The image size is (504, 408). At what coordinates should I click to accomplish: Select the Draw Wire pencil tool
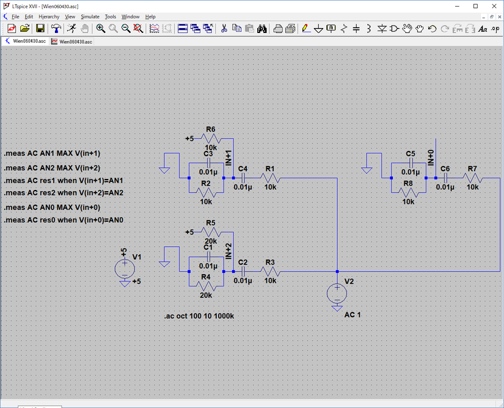pos(305,29)
